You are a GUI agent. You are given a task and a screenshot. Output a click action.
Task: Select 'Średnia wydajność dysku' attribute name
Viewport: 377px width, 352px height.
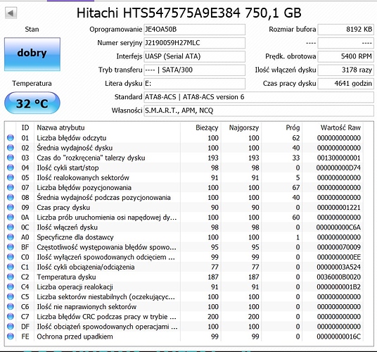(x=75, y=148)
